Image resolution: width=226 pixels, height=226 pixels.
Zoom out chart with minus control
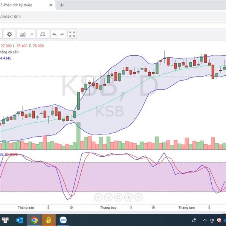click(108, 197)
